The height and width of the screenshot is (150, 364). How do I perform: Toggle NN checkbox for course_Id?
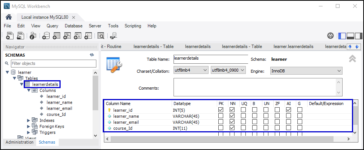coord(232,128)
